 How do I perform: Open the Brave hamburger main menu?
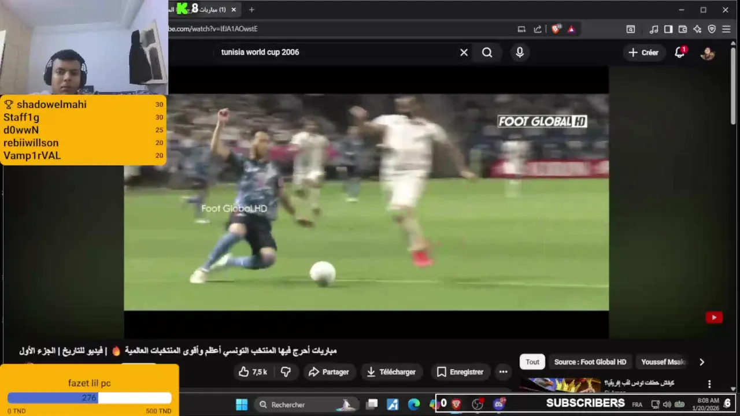(726, 29)
